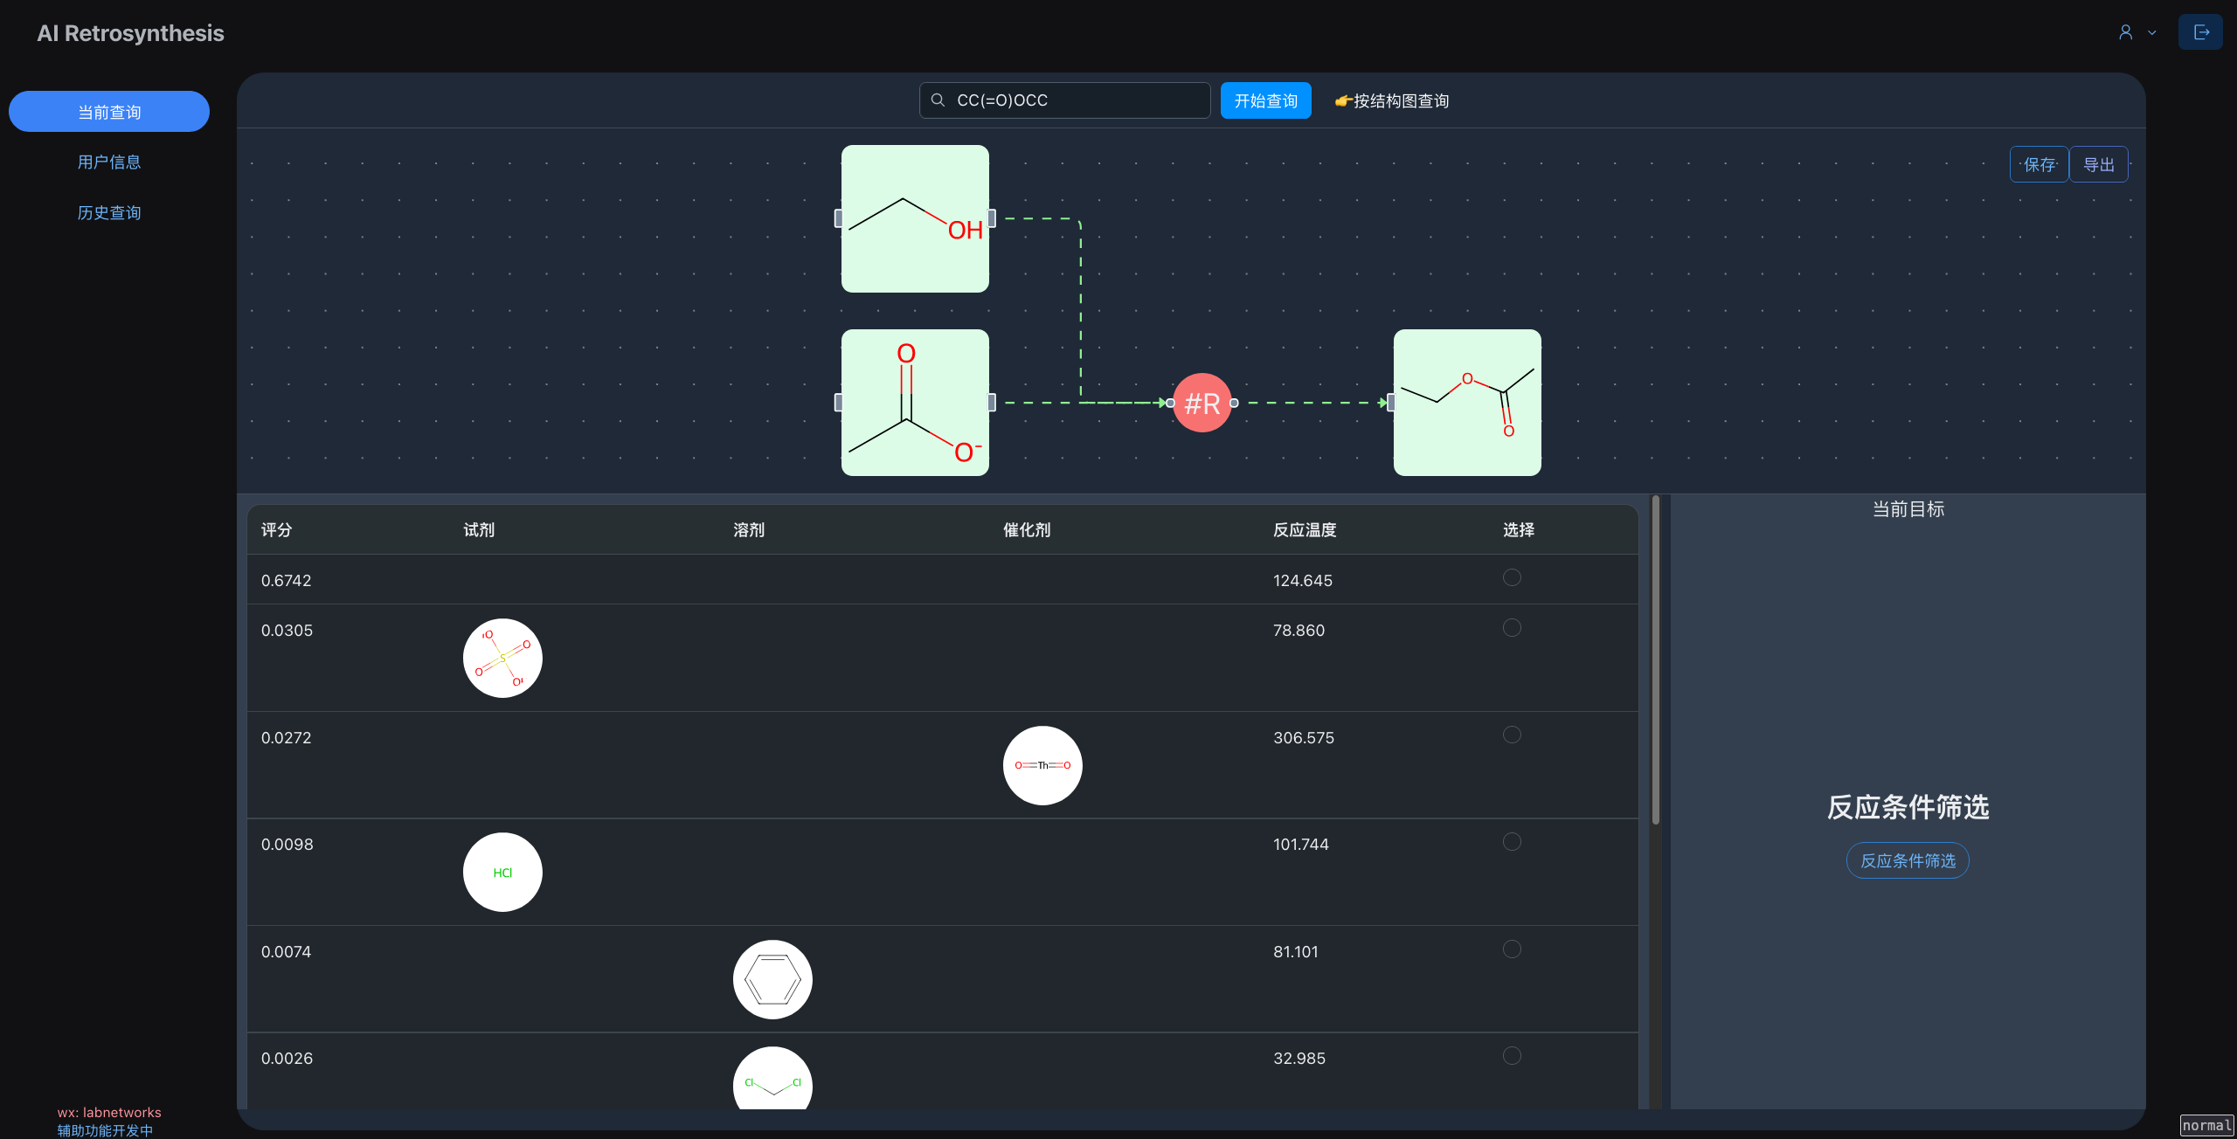Open the user account dropdown

(x=2136, y=32)
